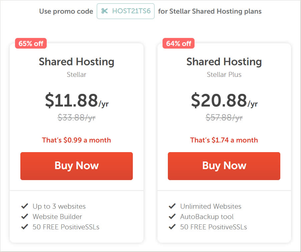
Task: Click the 65% off badge
Action: [31, 44]
